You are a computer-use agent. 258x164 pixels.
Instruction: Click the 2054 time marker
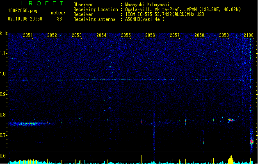[x=101, y=35]
